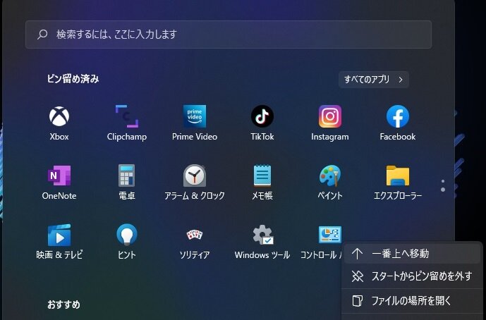
Task: Launch Facebook app
Action: pyautogui.click(x=398, y=123)
